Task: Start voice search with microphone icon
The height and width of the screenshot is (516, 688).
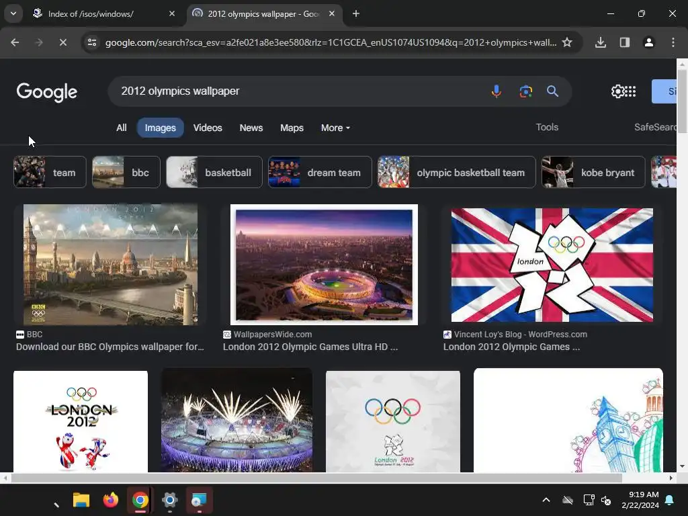Action: [x=497, y=91]
